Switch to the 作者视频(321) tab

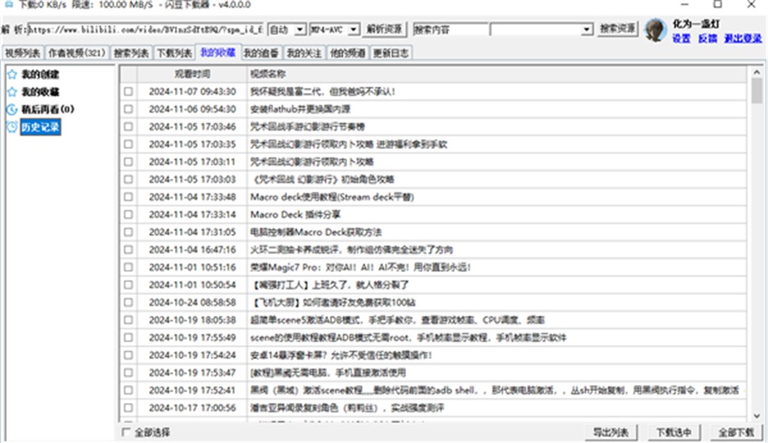point(77,53)
